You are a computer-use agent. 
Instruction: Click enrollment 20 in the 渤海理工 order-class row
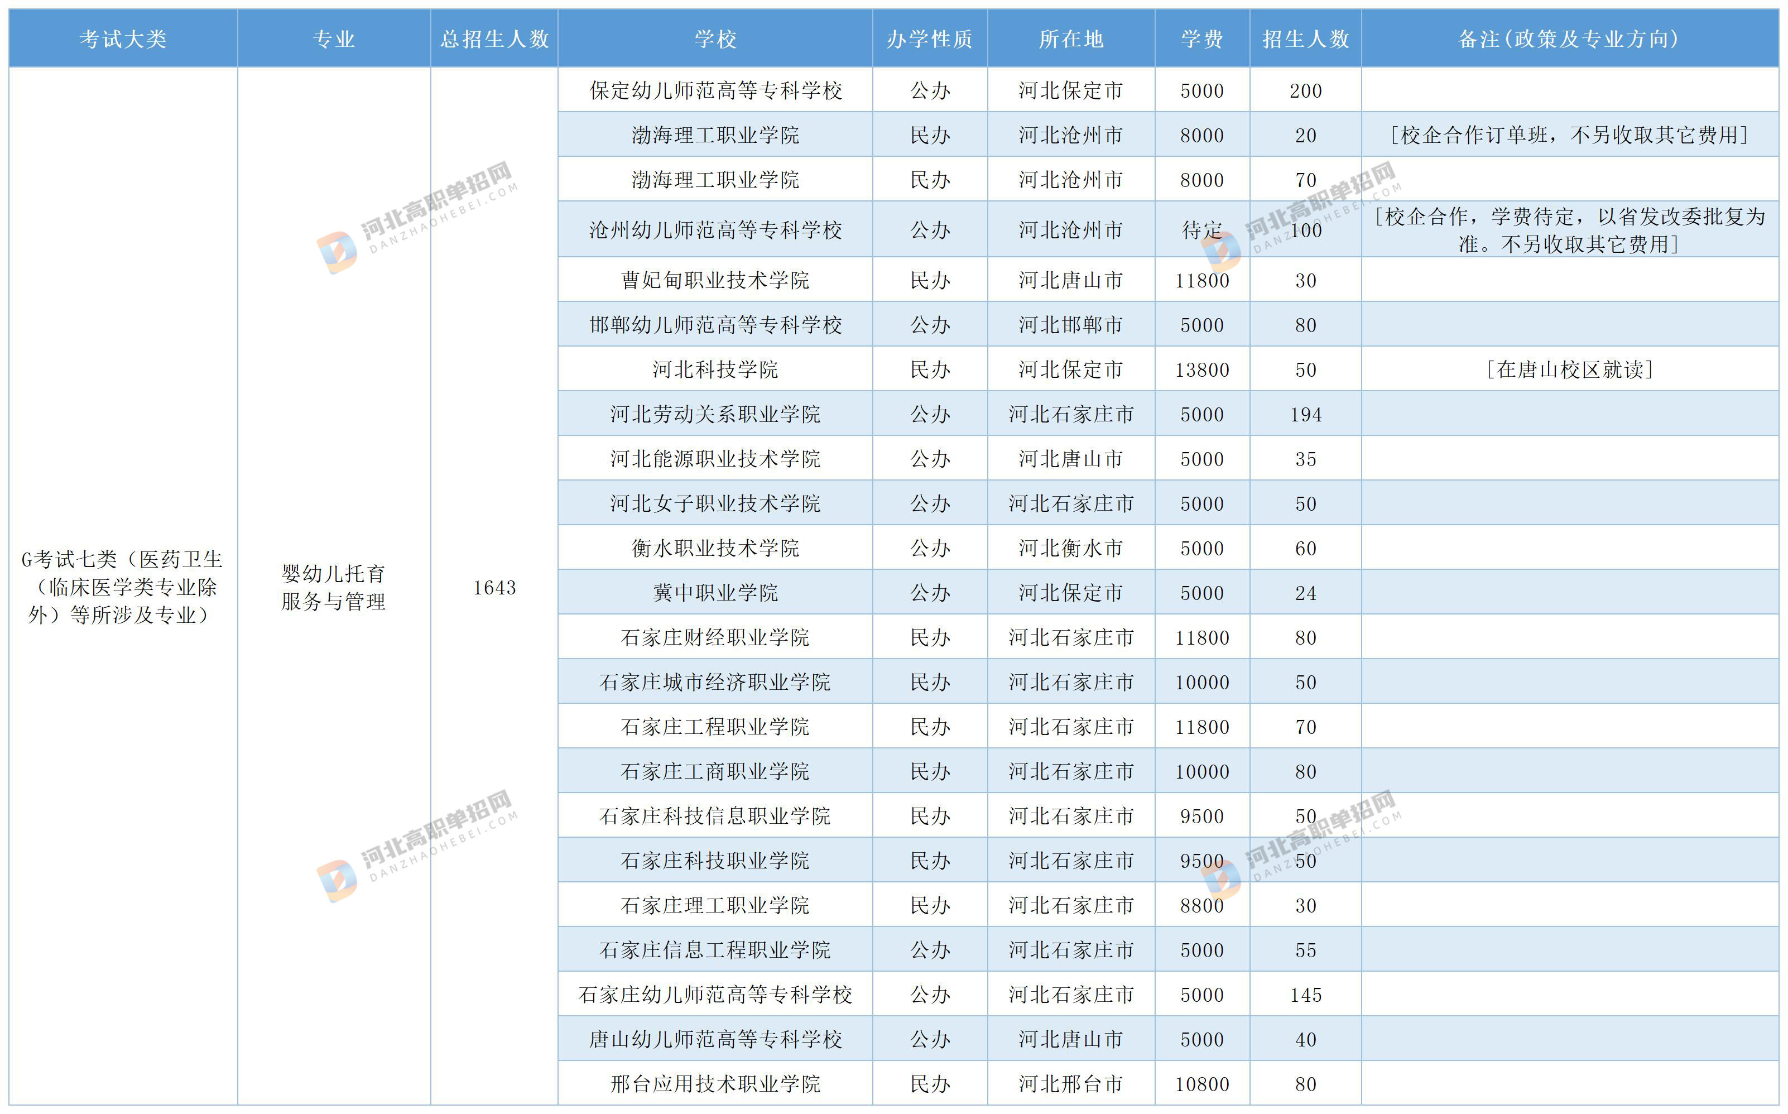point(1305,136)
